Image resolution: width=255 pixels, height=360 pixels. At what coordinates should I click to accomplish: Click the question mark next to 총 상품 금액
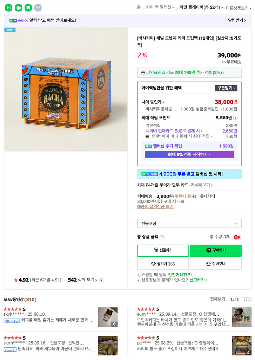(x=162, y=237)
